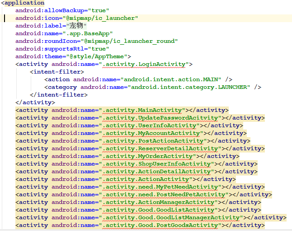Click the opening intent-filter tag
Image resolution: width=292 pixels, height=231 pixels.
[x=57, y=72]
